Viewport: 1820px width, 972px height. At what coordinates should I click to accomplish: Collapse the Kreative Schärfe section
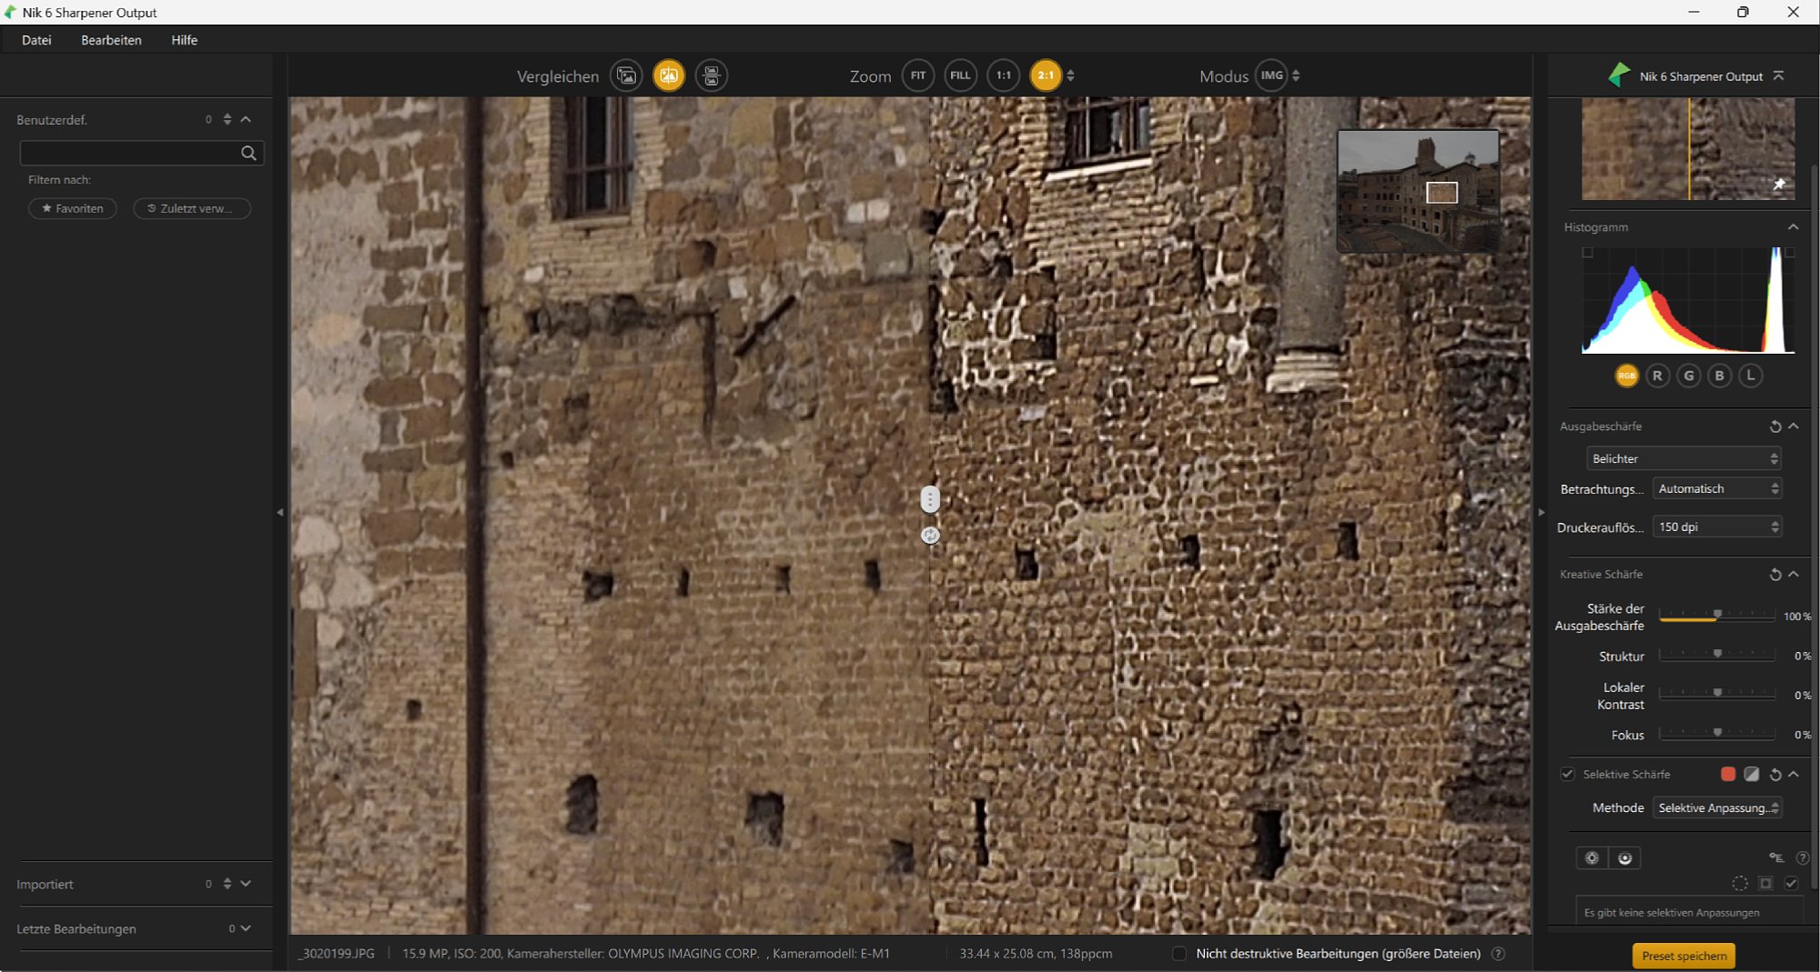point(1793,575)
